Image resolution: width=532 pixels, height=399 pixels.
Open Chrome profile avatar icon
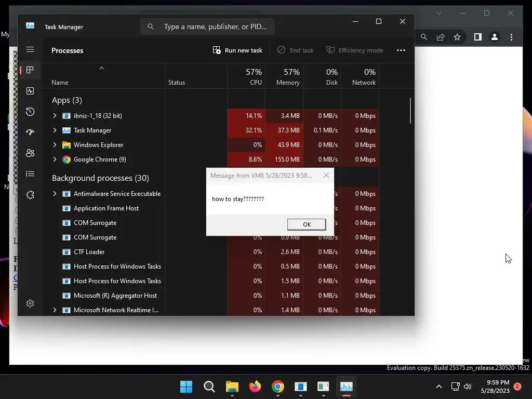tap(495, 37)
